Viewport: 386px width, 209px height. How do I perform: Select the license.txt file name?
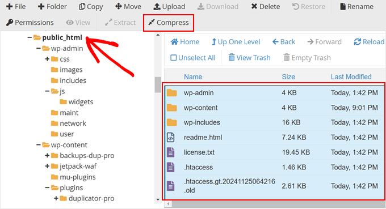click(199, 152)
